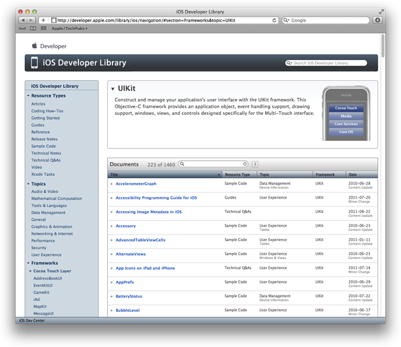Select Coding How-Tos resource type

[47, 111]
